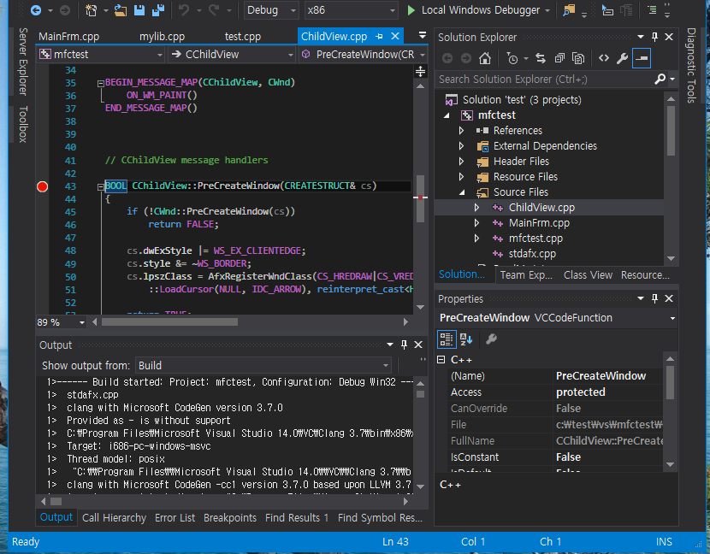
Task: Click Sync with Active Document icon
Action: click(x=540, y=58)
